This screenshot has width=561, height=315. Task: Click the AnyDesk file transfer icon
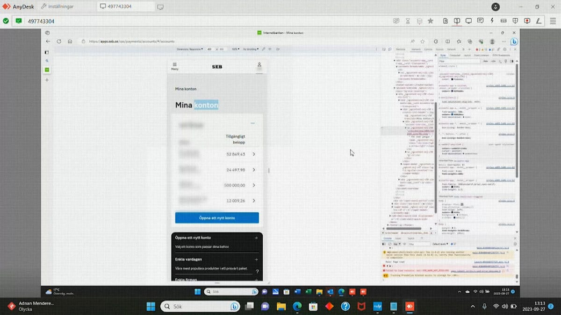coord(445,21)
